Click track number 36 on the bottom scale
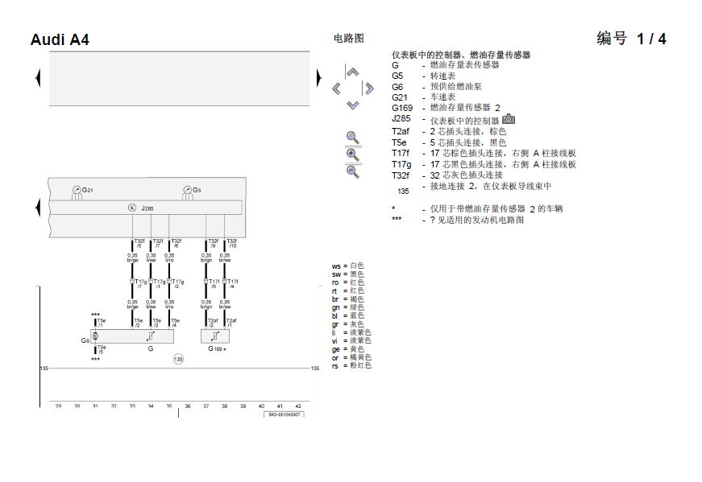702x482 pixels. [188, 406]
